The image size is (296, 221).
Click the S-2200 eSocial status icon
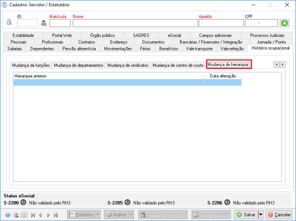tap(24, 202)
